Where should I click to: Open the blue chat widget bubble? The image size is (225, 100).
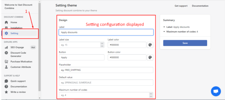216,91
